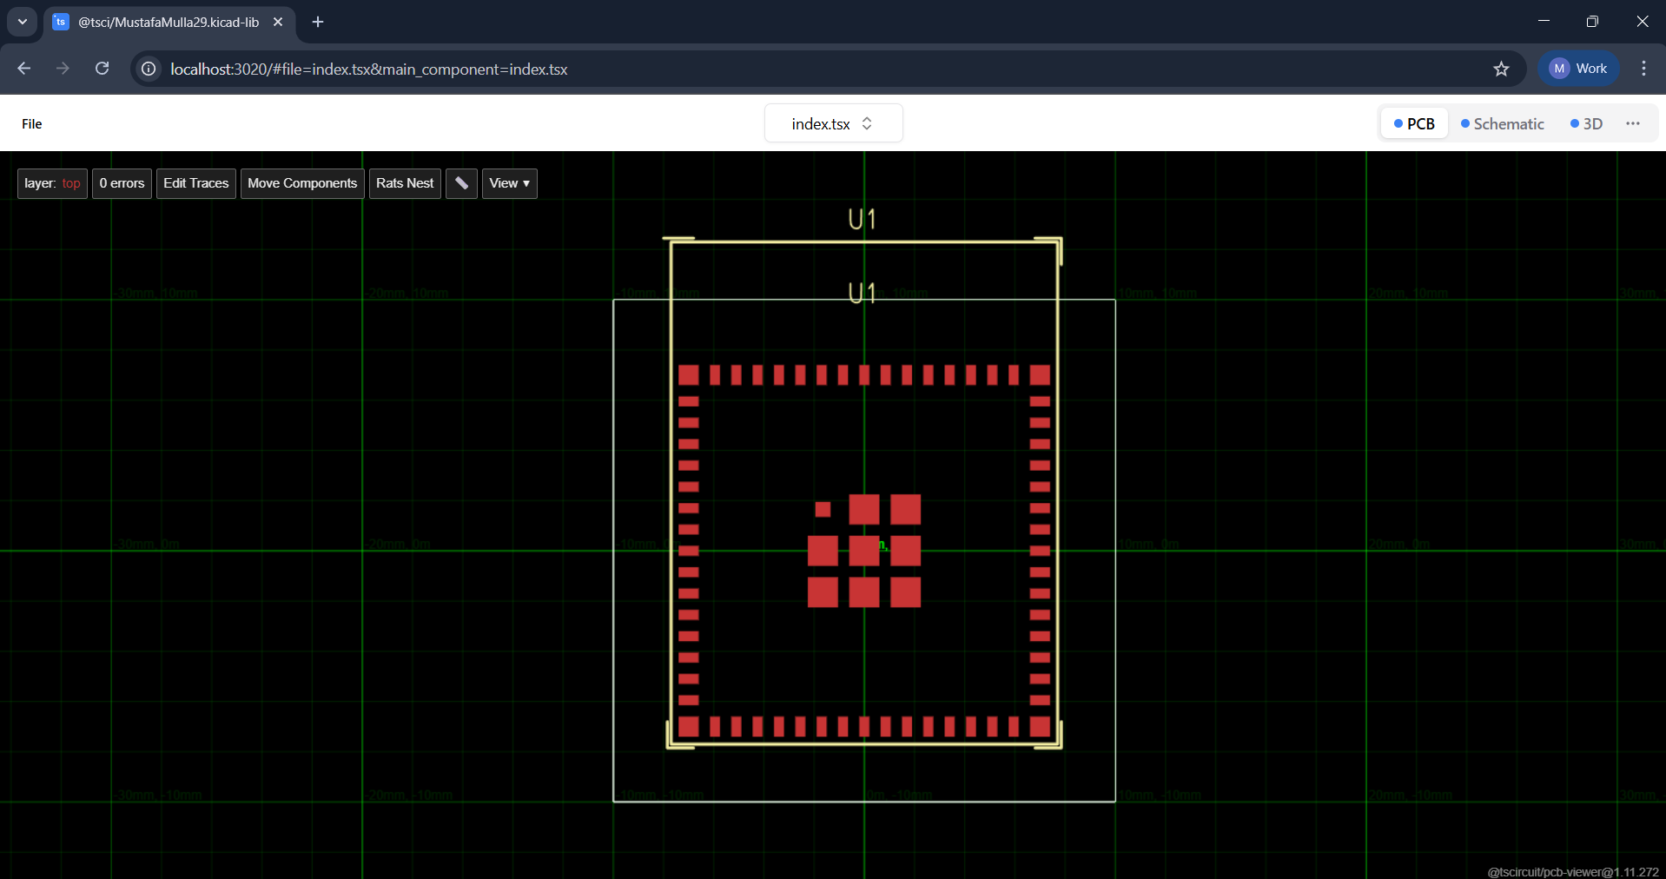
Task: Click the forward navigation arrow
Action: (63, 69)
